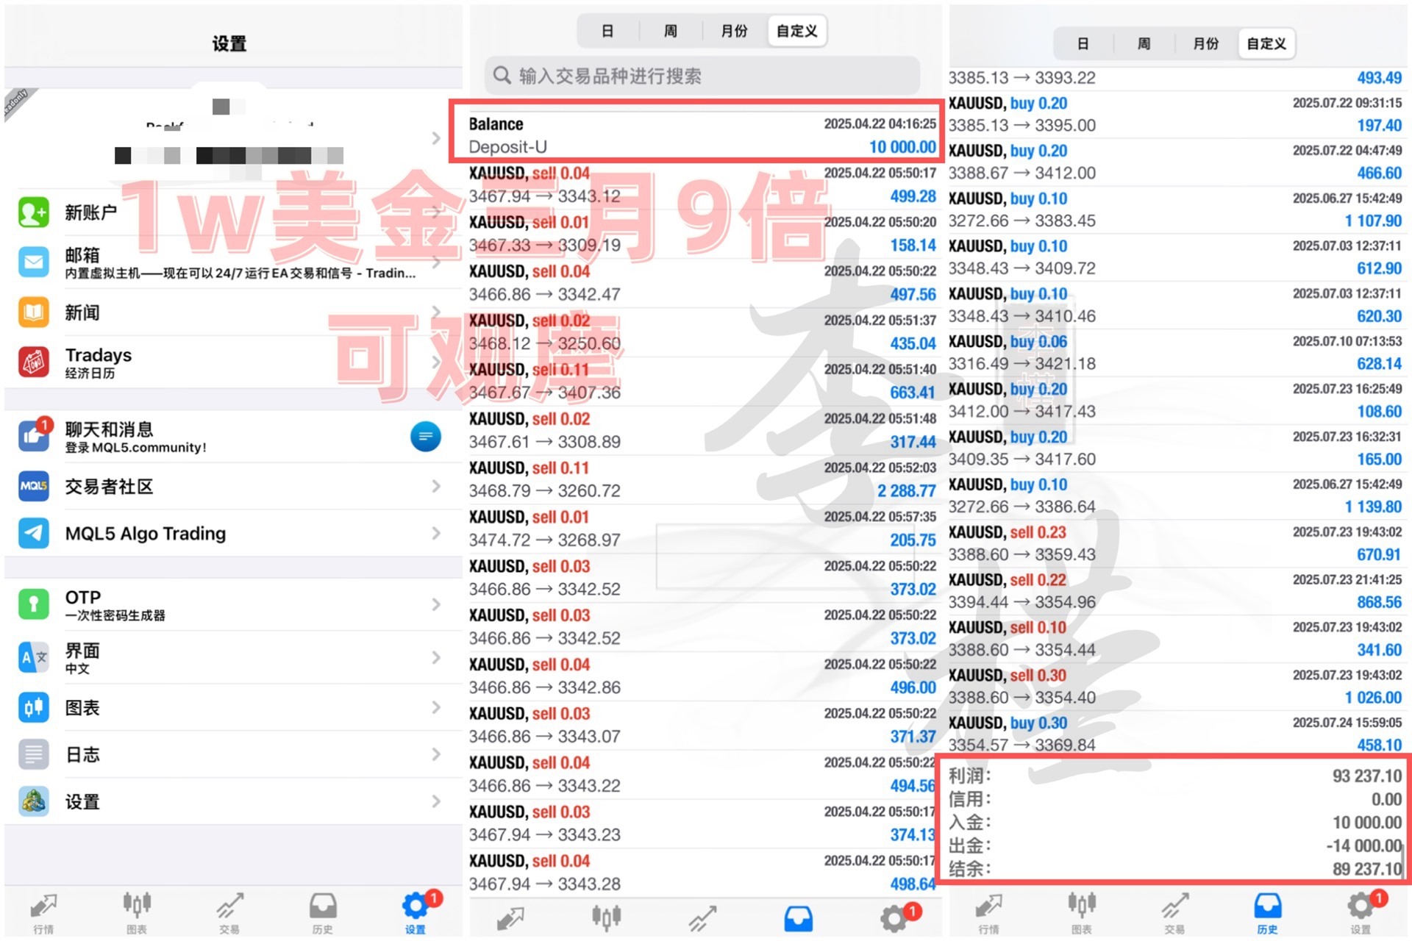Select 月份 tab in right panel
The width and height of the screenshot is (1412, 941).
(x=1206, y=43)
